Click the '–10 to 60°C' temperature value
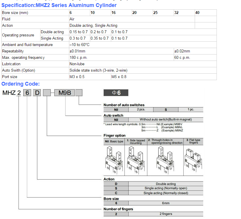This screenshot has height=219, width=241. click(x=79, y=45)
